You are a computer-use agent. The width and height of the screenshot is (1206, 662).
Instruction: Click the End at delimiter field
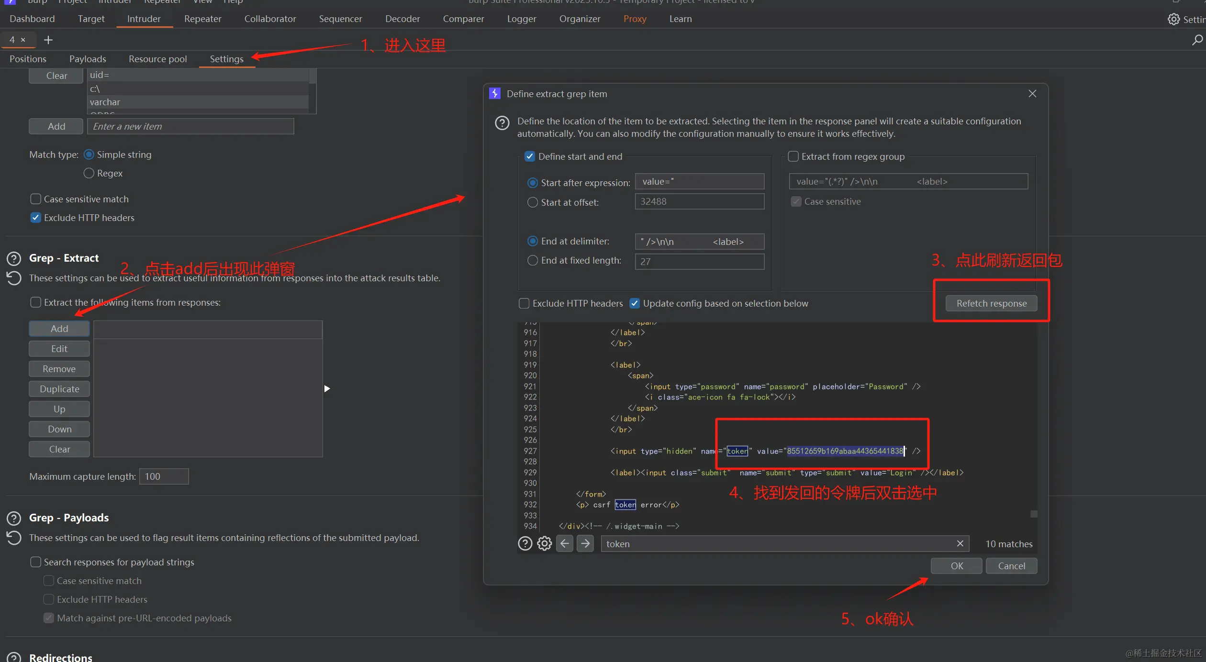click(700, 242)
